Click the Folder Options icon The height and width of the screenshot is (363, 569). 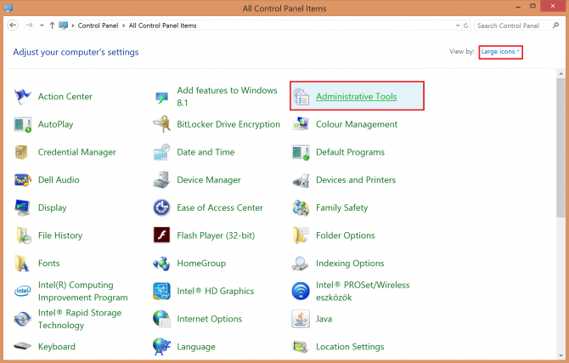pos(301,235)
